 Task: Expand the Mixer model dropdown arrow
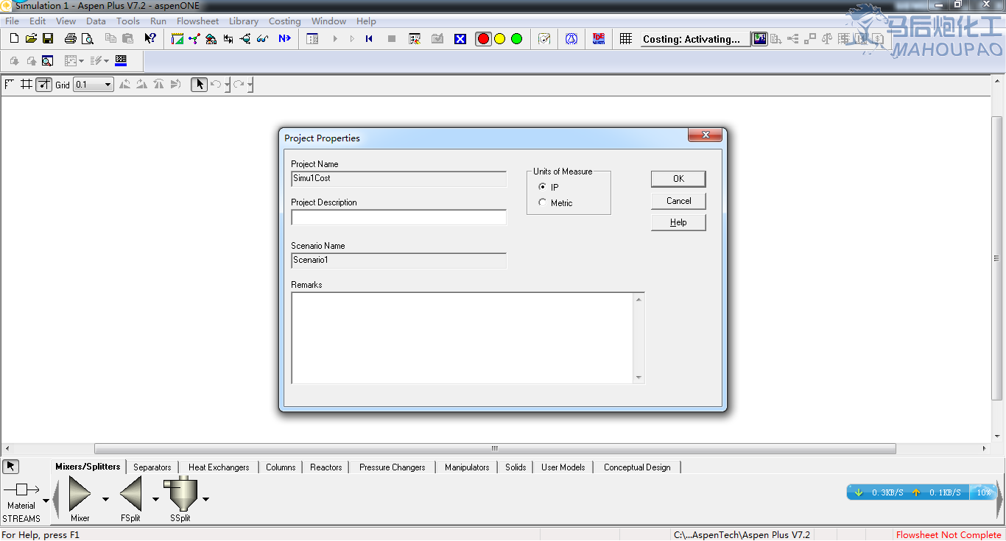coord(105,499)
